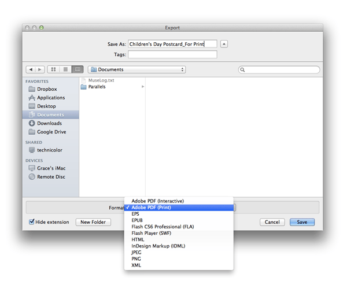Viewport: 347px width, 292px height.
Task: Open the Parallels folder
Action: (x=112, y=87)
